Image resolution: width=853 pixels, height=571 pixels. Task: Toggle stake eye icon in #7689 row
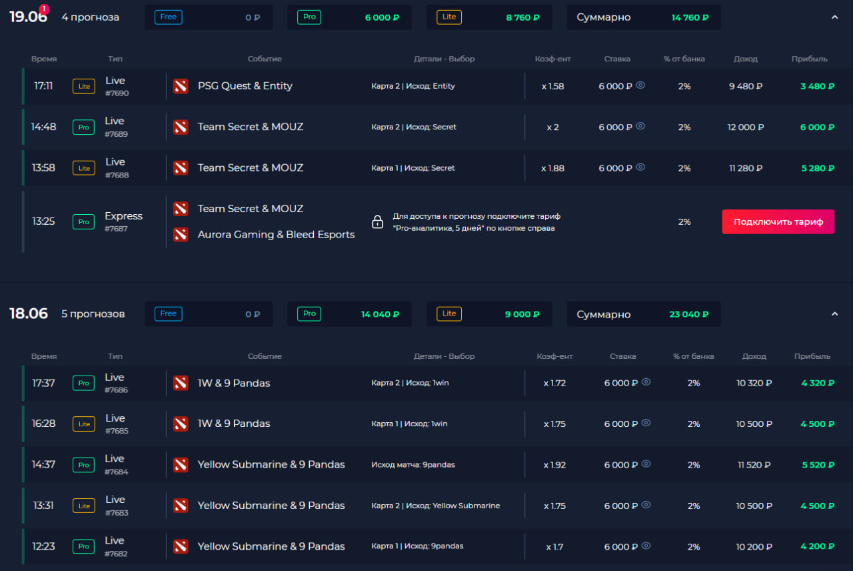pyautogui.click(x=640, y=126)
